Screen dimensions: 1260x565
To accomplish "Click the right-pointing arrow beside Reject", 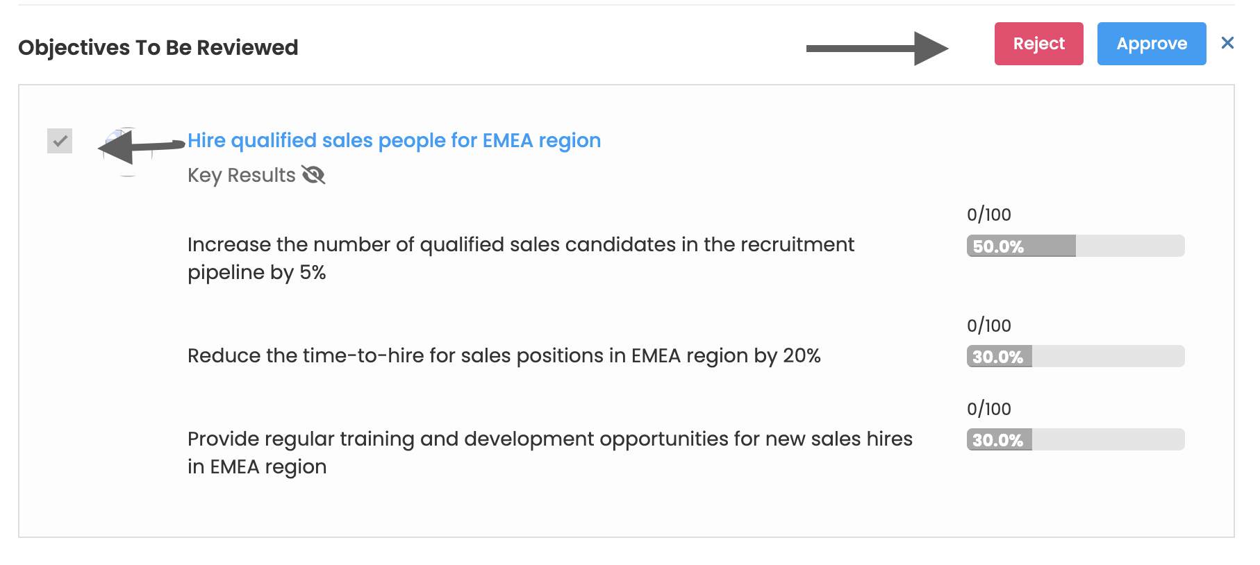I will (x=877, y=48).
